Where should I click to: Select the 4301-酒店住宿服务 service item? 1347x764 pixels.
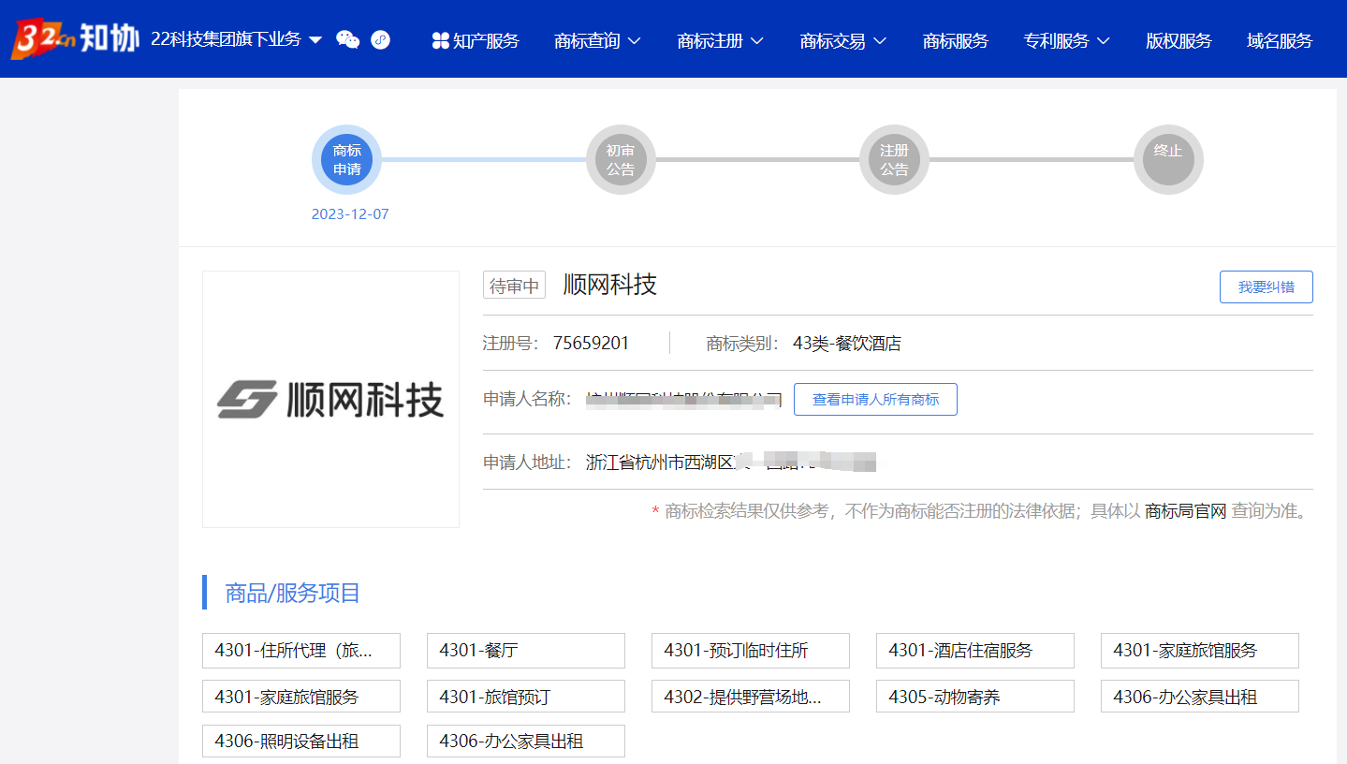click(x=975, y=650)
